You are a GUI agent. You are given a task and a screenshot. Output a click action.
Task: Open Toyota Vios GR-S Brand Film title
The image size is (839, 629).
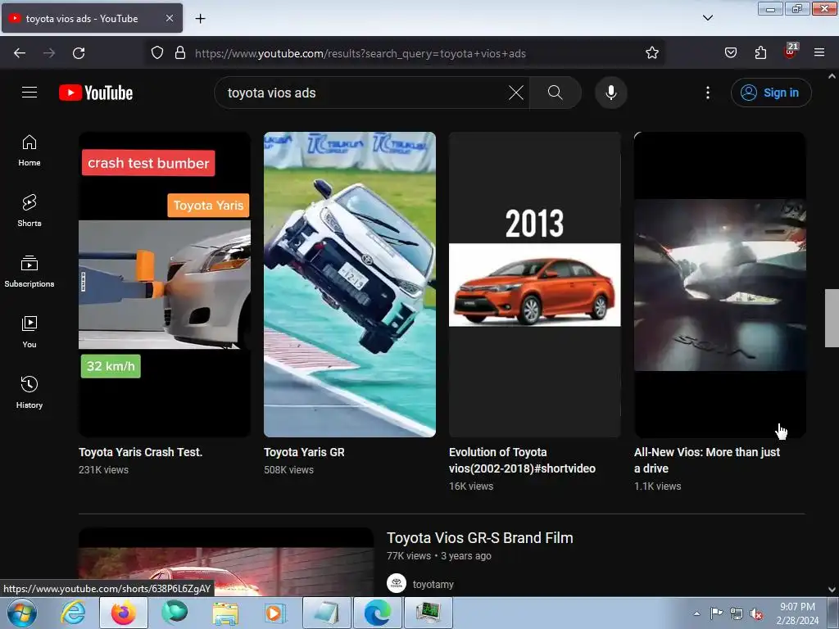(479, 537)
